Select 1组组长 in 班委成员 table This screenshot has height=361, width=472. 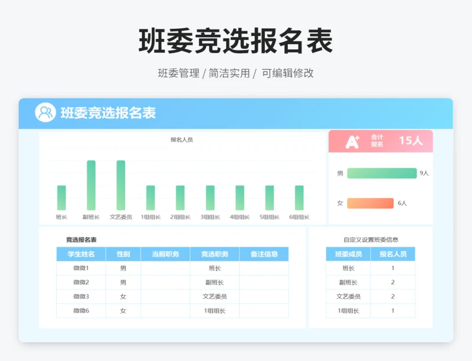348,310
